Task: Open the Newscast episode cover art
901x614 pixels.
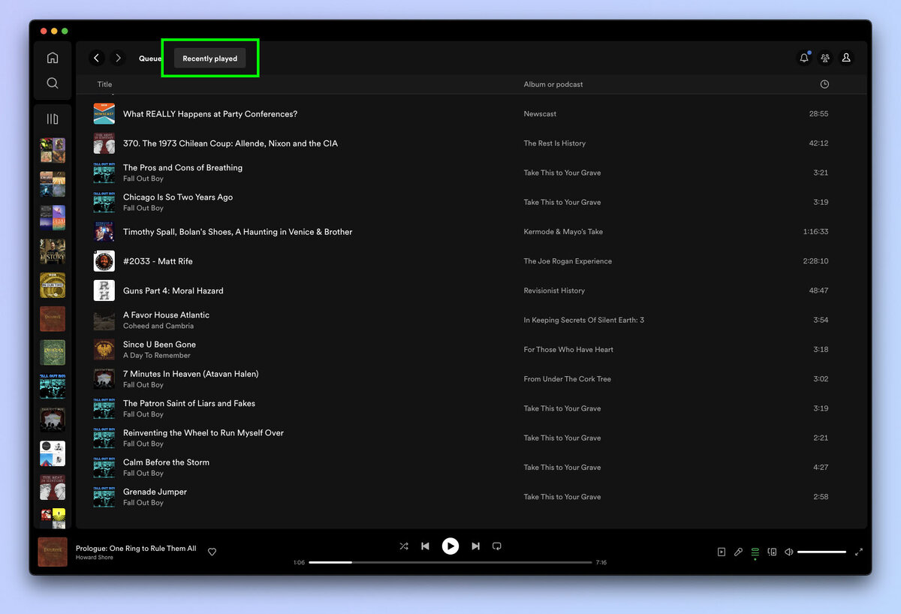Action: [x=104, y=114]
